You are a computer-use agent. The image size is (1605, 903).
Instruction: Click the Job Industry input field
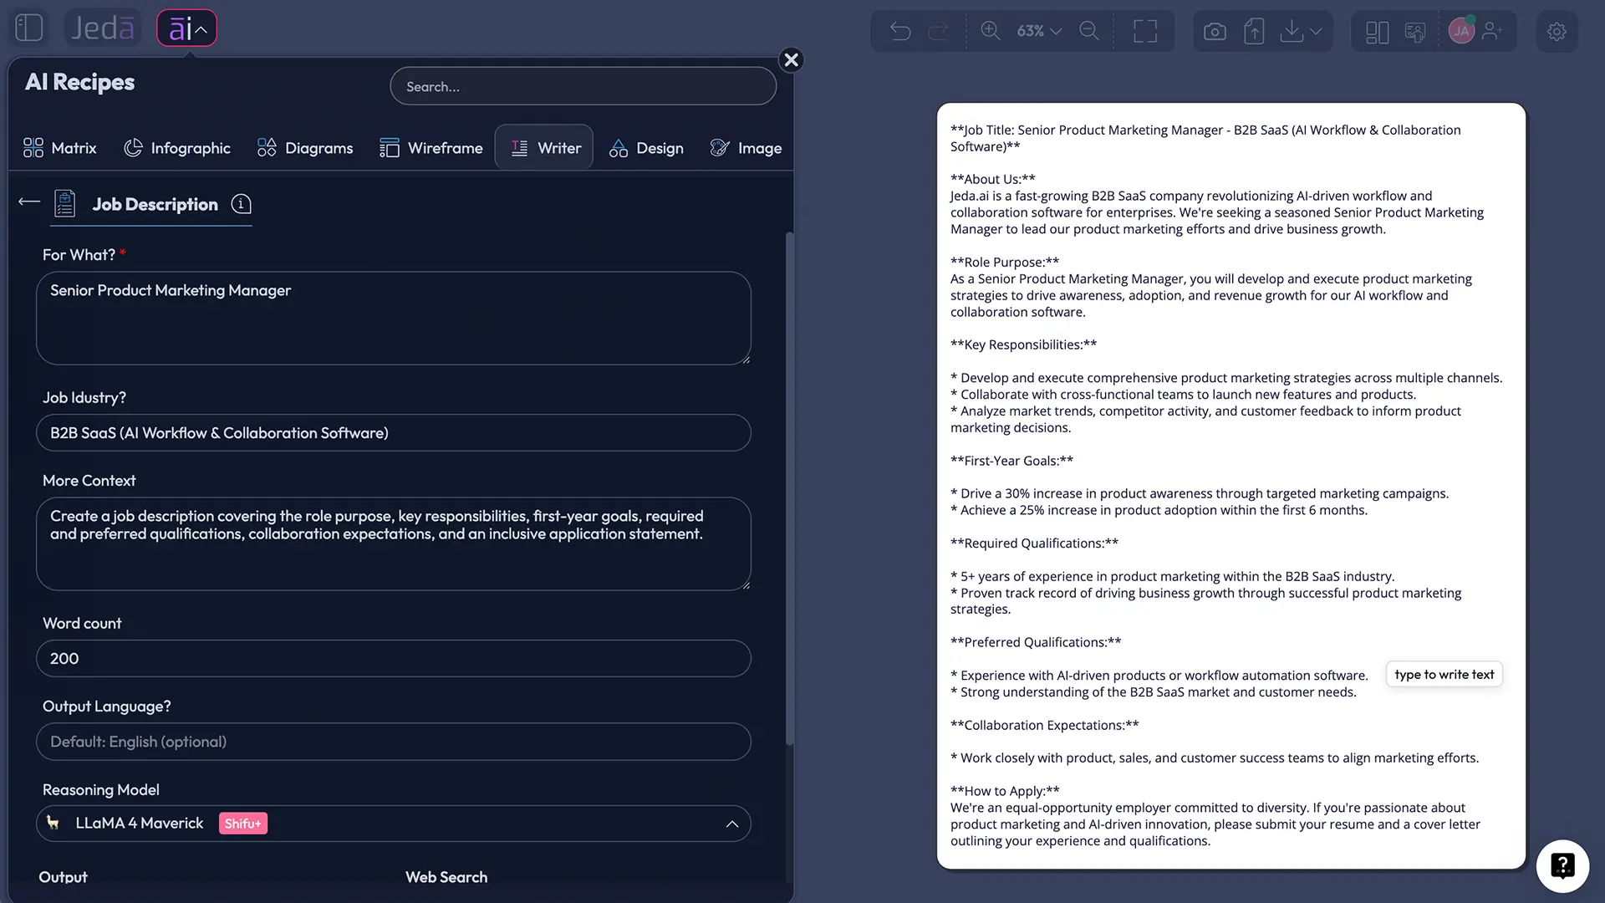point(394,433)
